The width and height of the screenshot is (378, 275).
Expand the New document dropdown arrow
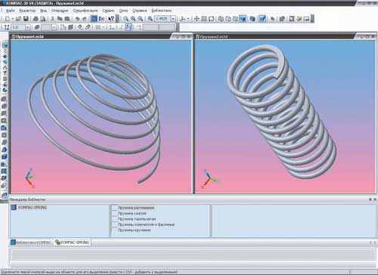[12, 19]
